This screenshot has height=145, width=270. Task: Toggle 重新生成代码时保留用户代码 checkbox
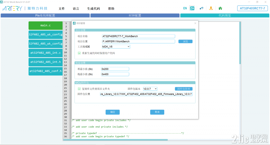pyautogui.click(x=79, y=53)
